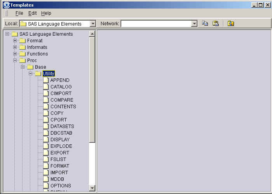This screenshot has width=272, height=194.
Task: Click the FORMAT template file icon
Action: point(46,166)
